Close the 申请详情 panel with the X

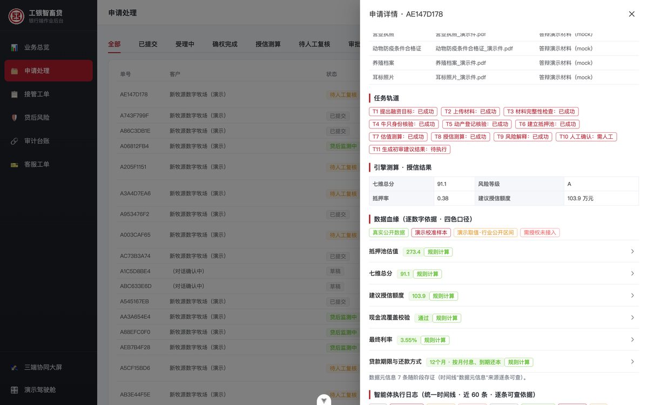pos(632,14)
